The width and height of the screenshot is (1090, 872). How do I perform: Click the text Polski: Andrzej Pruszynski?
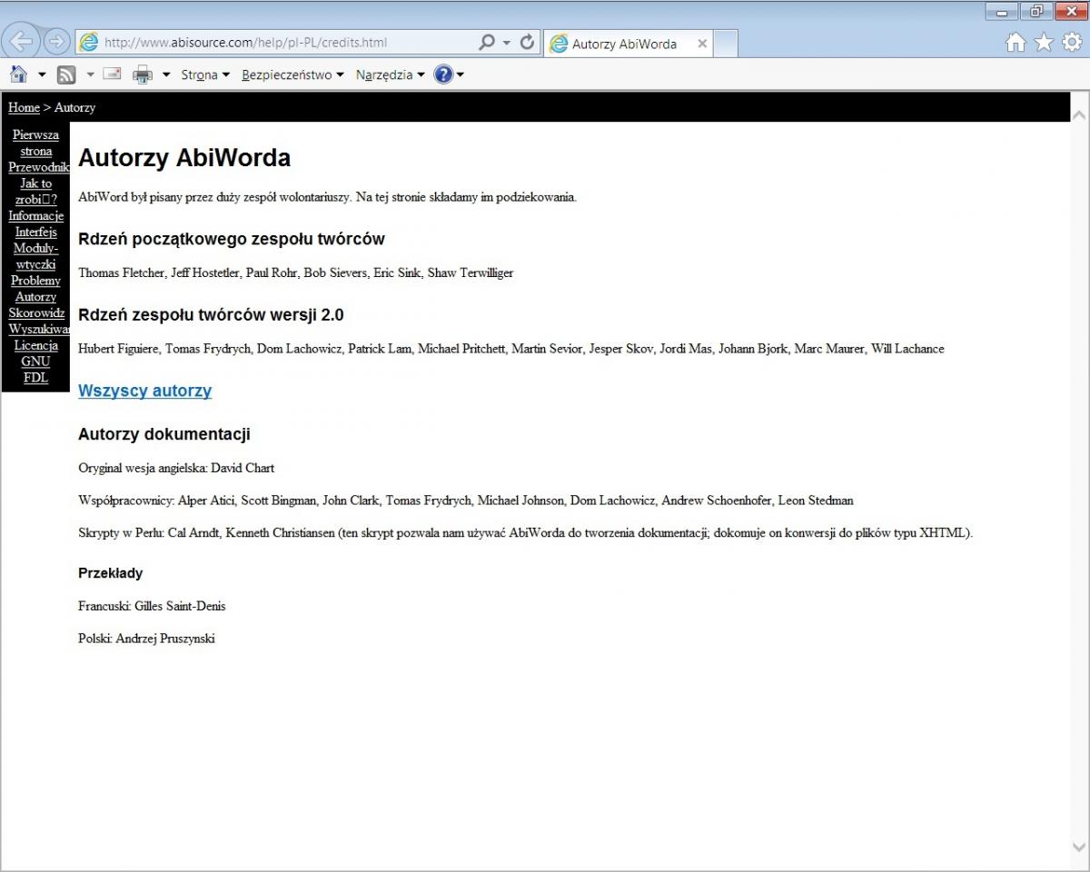146,639
